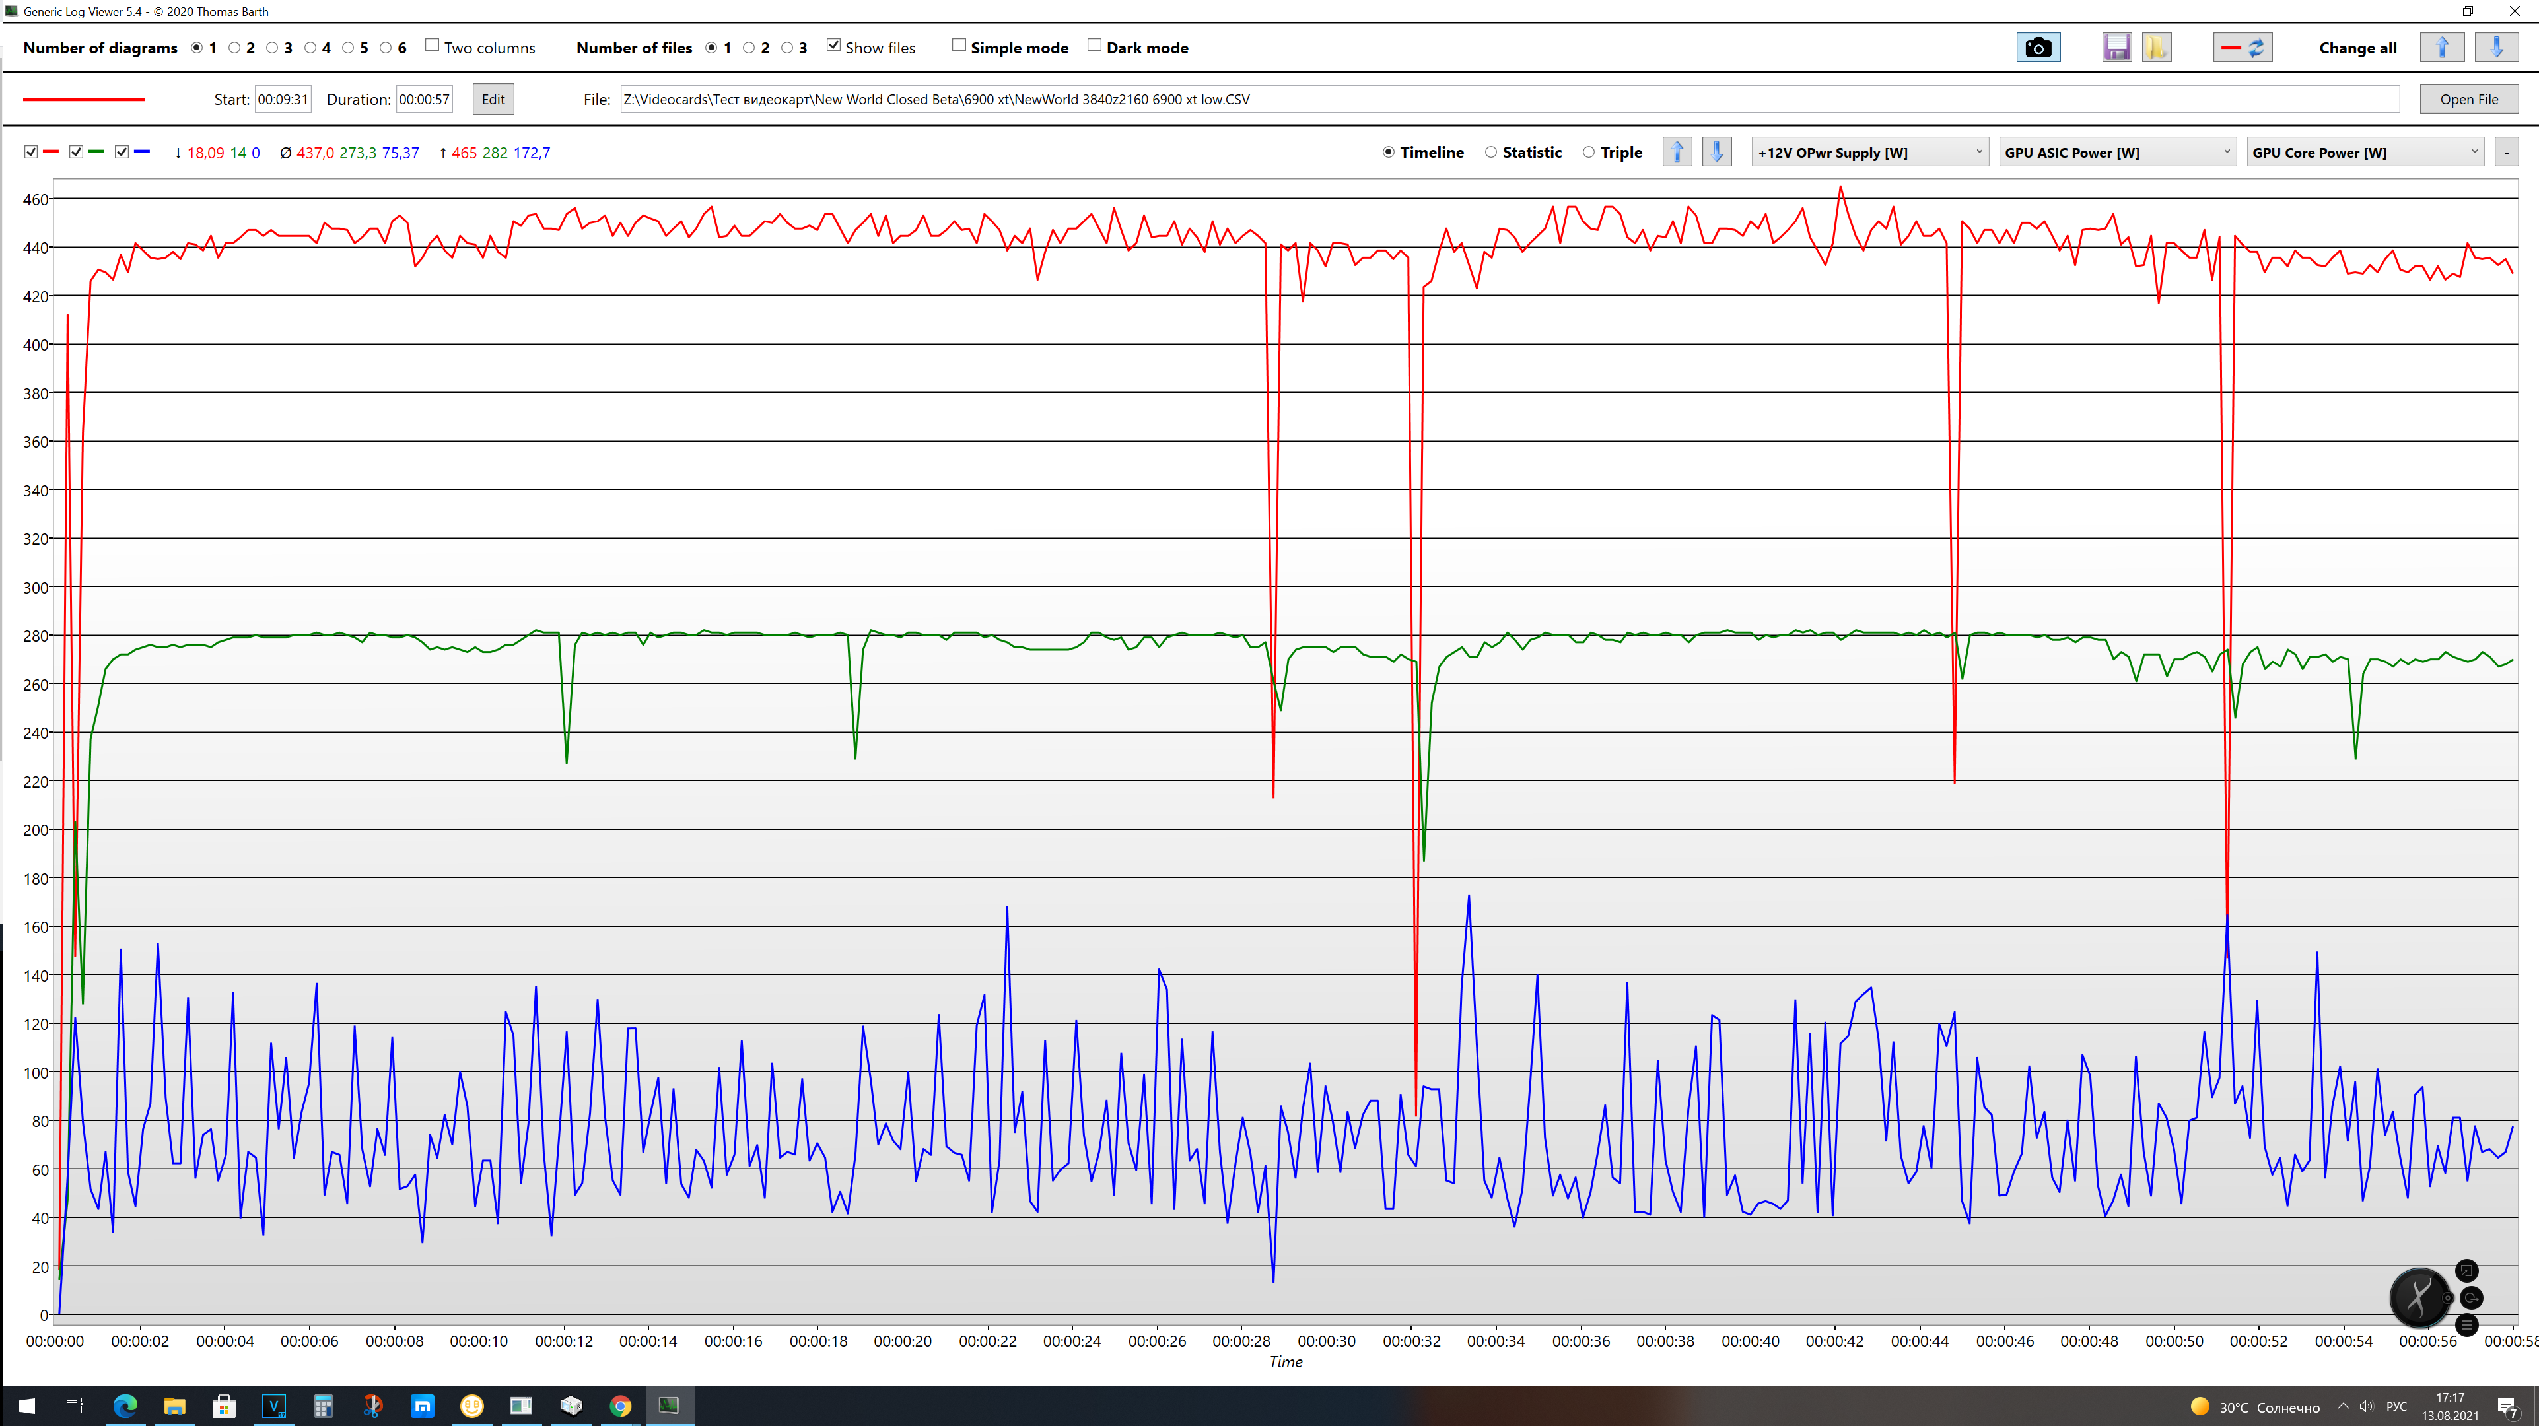
Task: Click the yellow folder icon
Action: pyautogui.click(x=2155, y=48)
